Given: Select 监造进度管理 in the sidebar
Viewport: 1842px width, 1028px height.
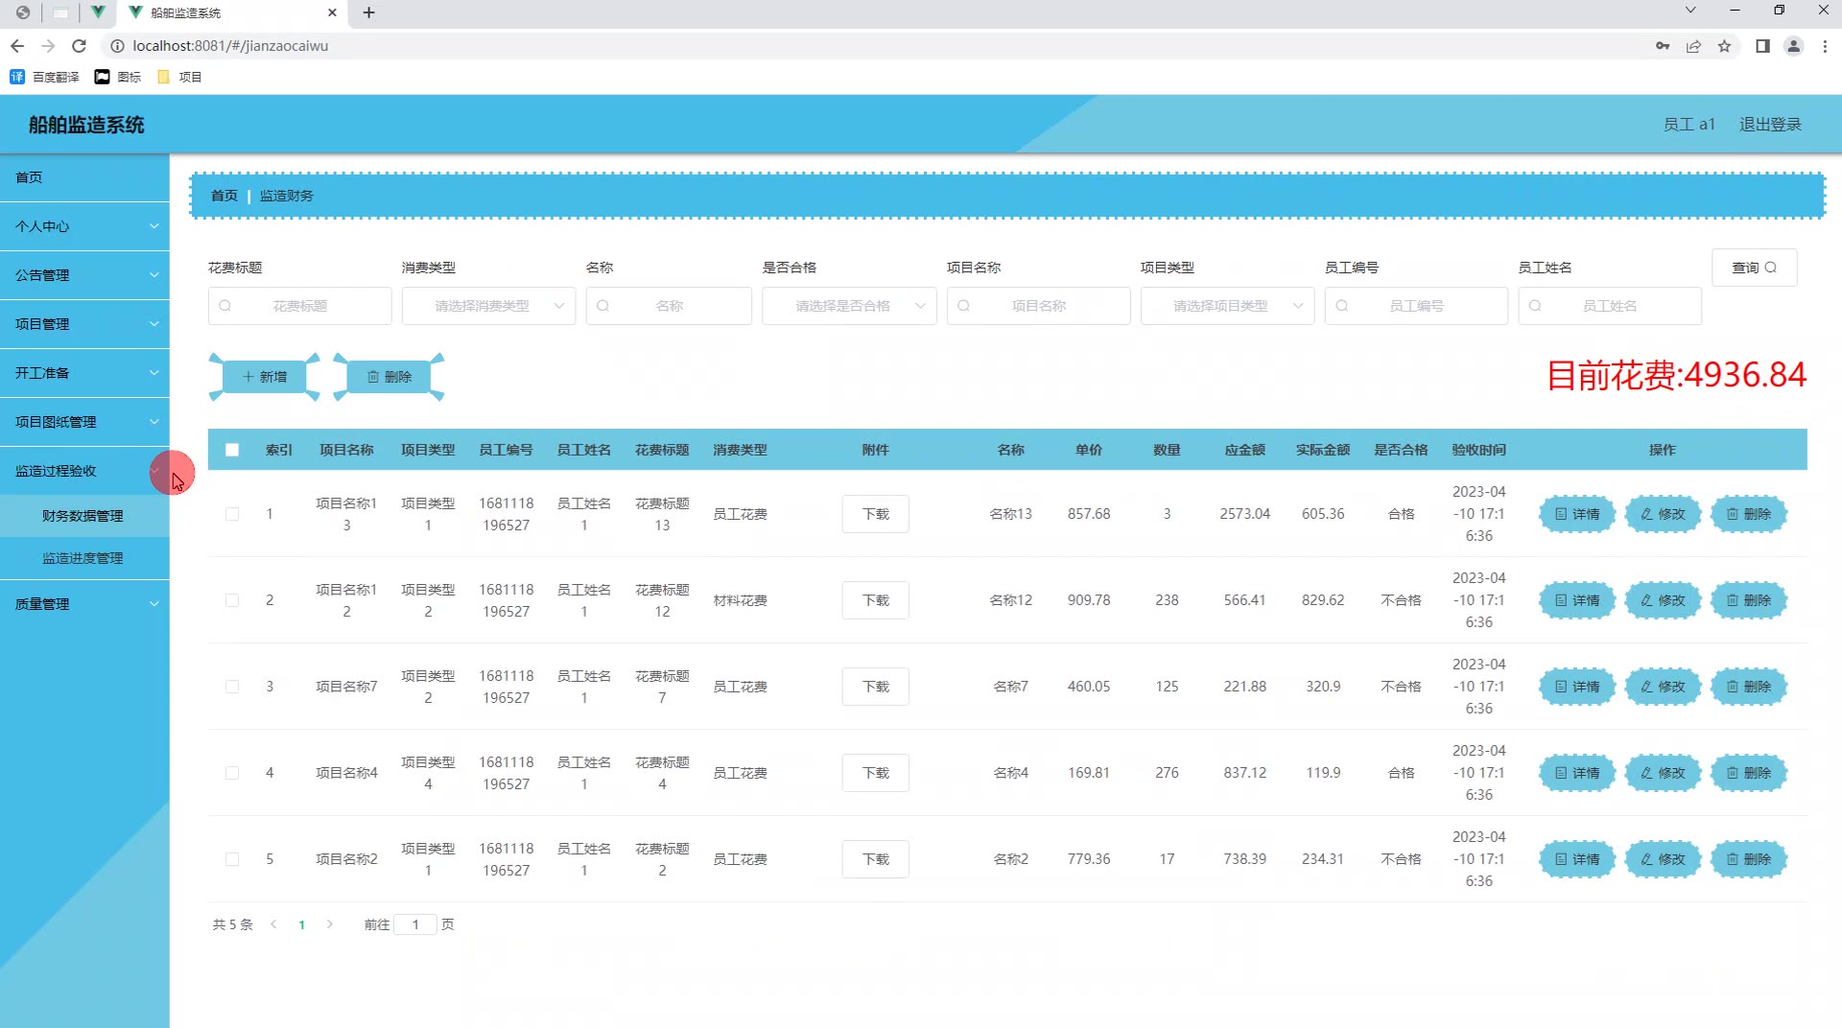Looking at the screenshot, I should 84,558.
